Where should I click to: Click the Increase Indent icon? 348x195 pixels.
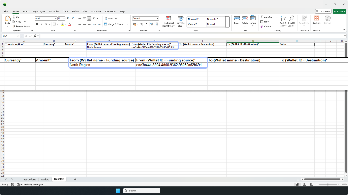tap(99, 24)
